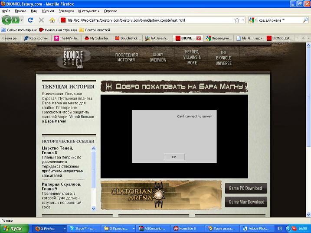Click Game Mac Download button
The width and height of the screenshot is (311, 233).
246,202
